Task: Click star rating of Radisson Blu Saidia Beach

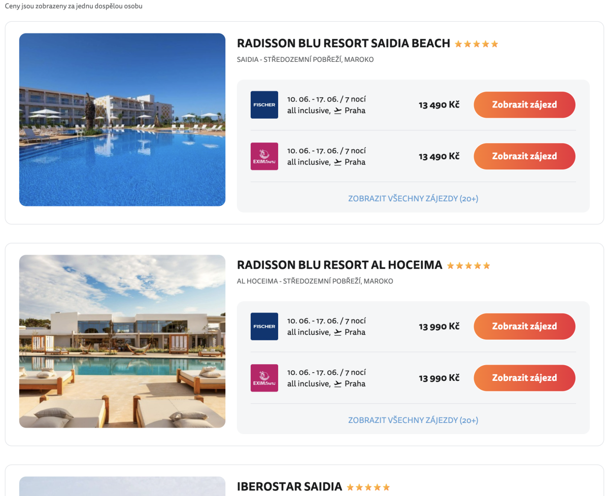Action: 477,44
